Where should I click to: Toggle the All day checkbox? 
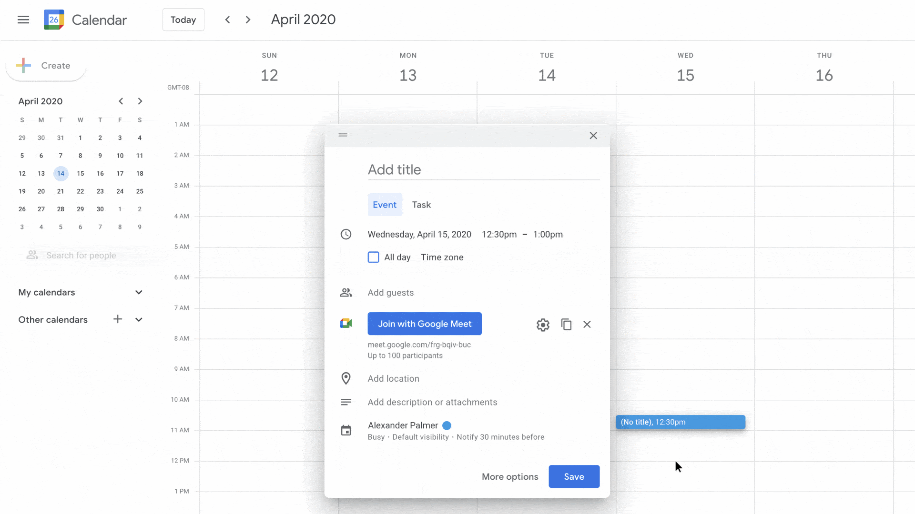(x=373, y=257)
